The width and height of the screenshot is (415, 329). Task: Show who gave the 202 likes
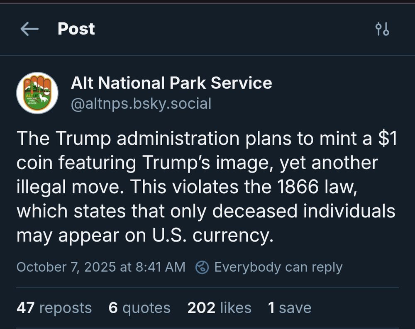pos(219,308)
